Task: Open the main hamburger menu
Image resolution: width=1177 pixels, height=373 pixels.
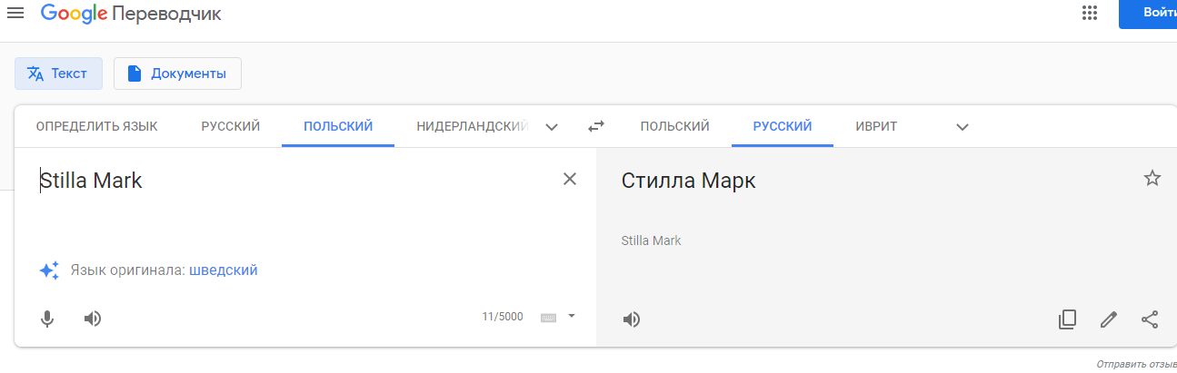Action: 15,14
